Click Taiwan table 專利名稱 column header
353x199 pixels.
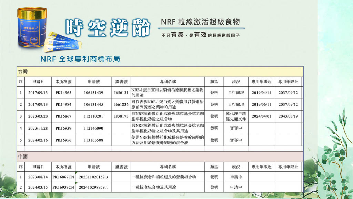pos(168,82)
